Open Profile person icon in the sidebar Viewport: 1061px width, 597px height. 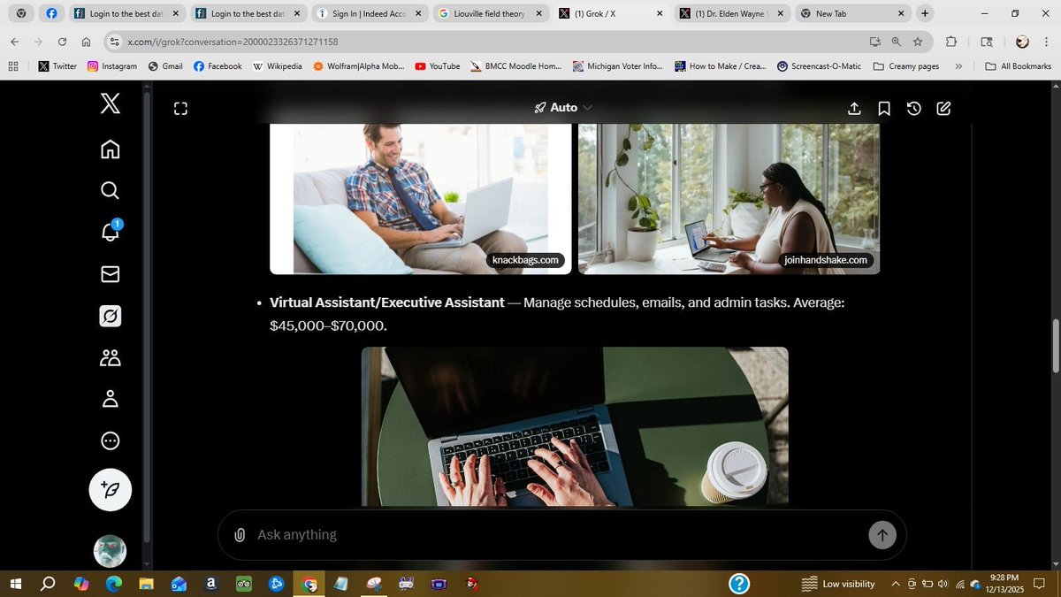coord(110,399)
